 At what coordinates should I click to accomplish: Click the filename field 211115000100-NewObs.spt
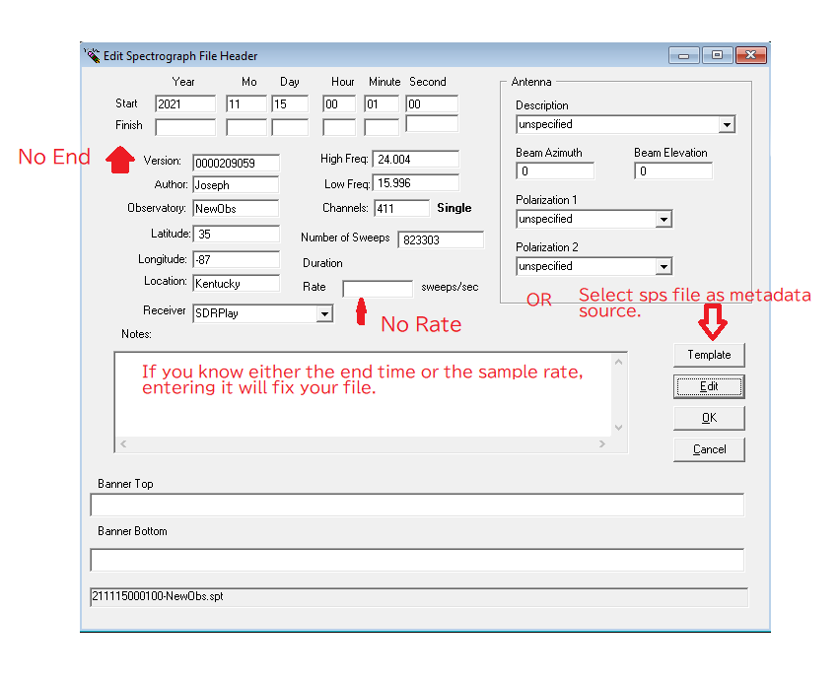click(419, 596)
